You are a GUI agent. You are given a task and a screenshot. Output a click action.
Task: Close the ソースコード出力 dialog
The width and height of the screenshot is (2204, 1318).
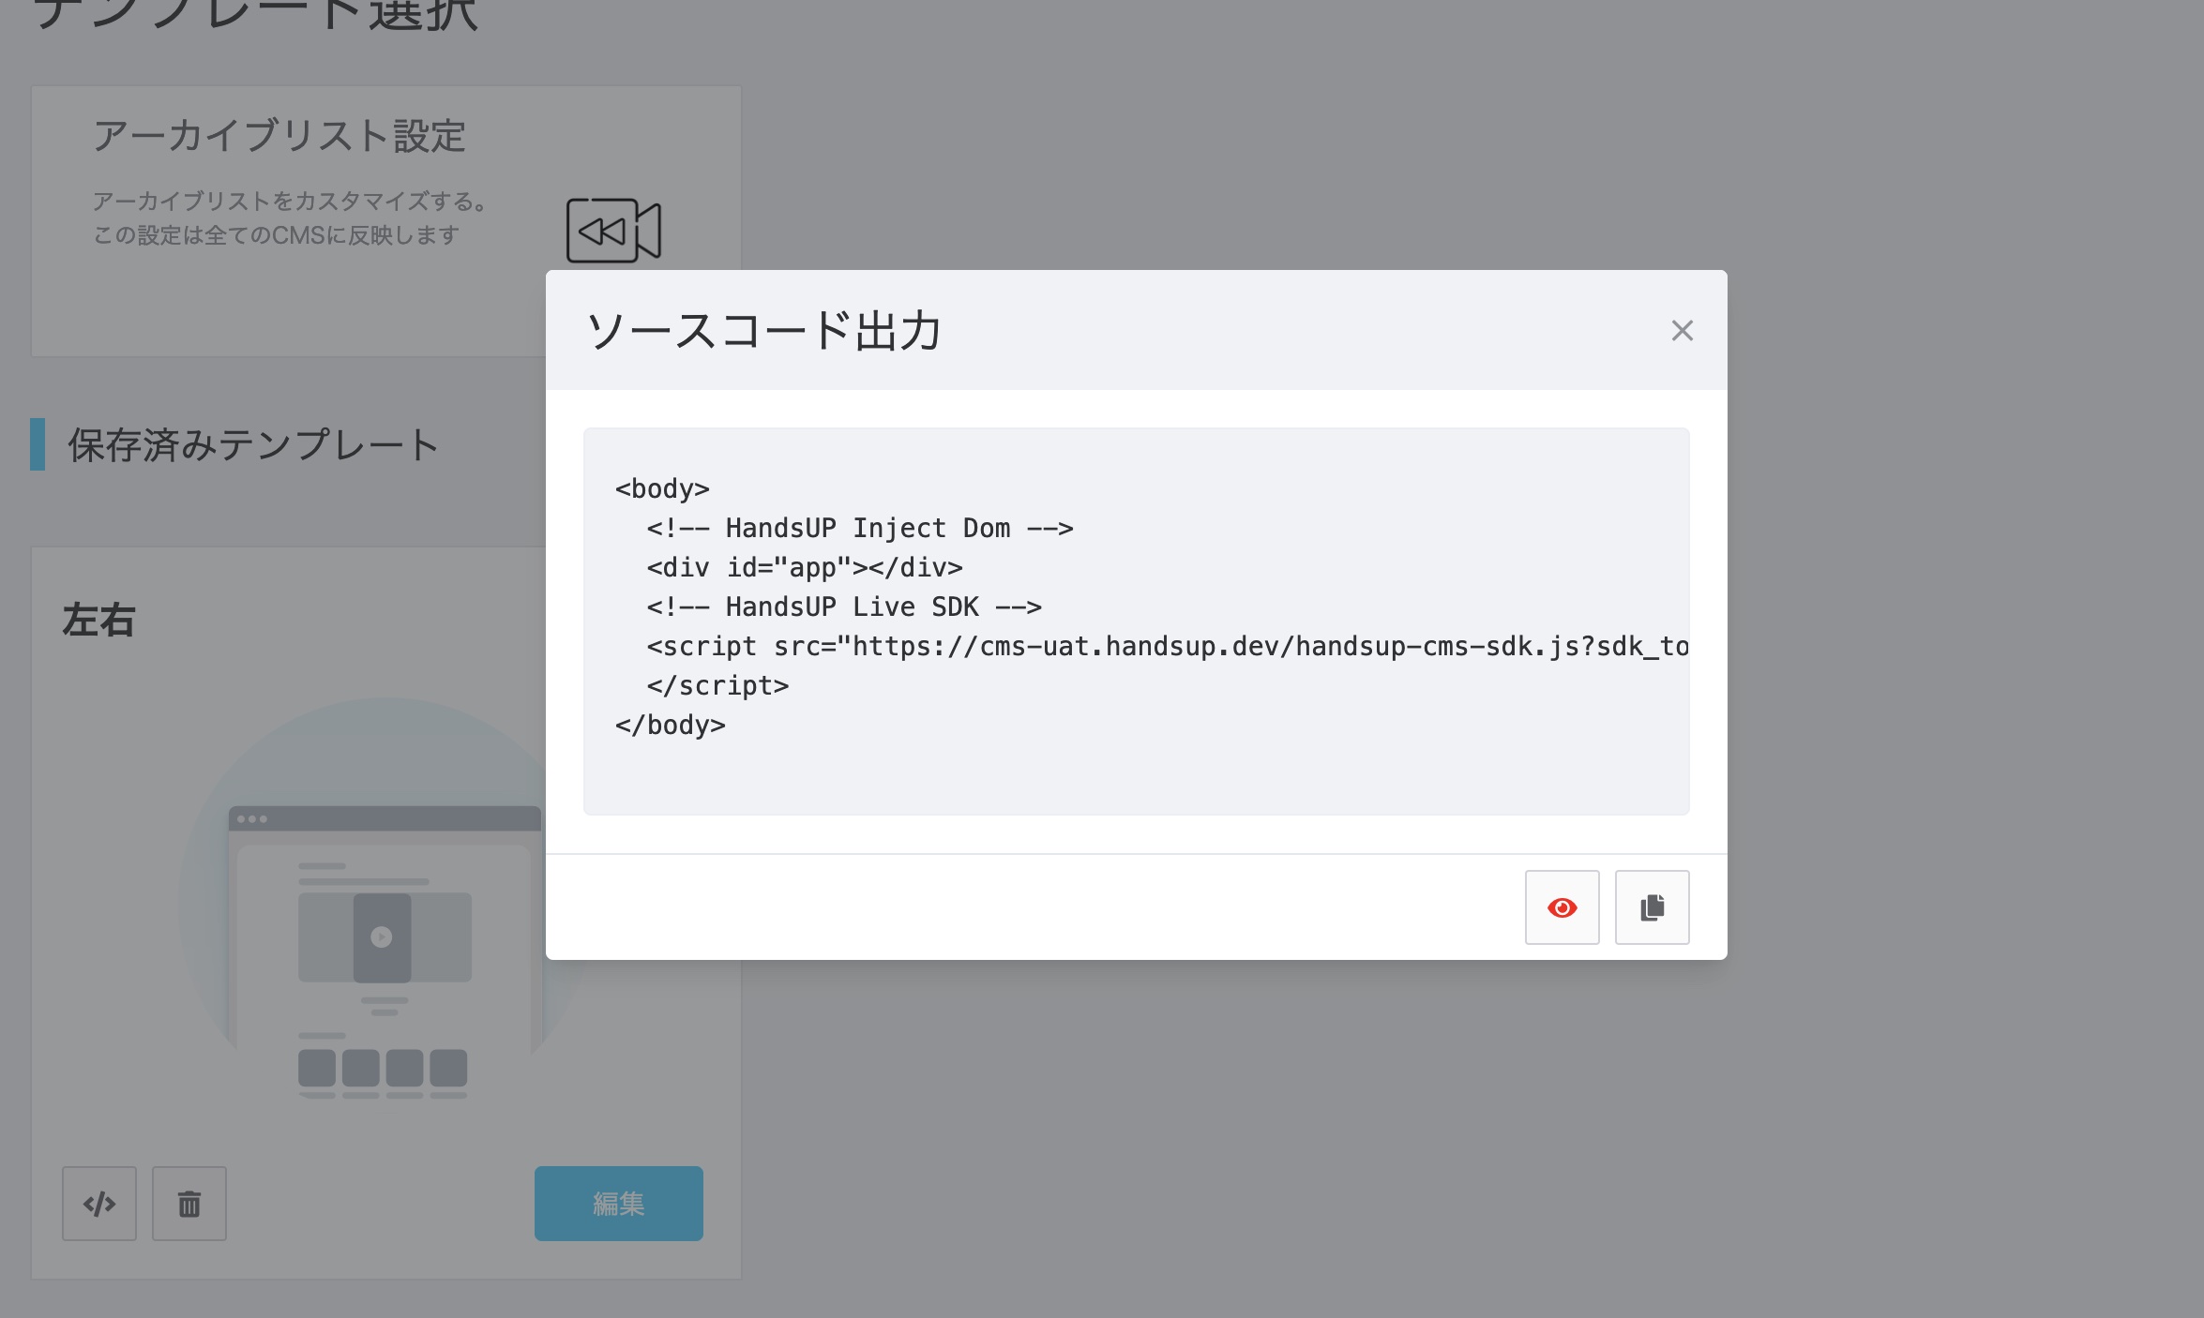click(1682, 331)
